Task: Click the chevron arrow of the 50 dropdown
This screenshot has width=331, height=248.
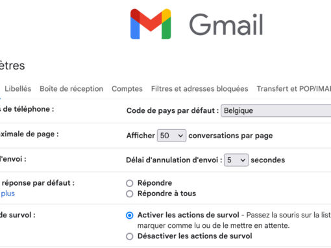Action: (x=180, y=136)
